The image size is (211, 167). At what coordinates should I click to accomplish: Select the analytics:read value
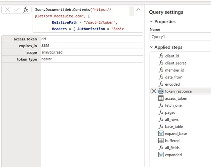coord(52,52)
